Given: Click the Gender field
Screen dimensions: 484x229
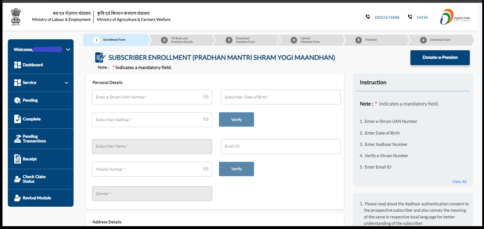Looking at the screenshot, I should click(152, 194).
